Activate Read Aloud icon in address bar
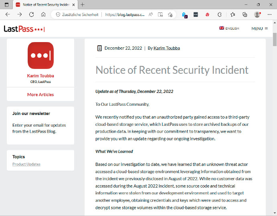Image resolution: width=277 pixels, height=216 pixels. click(151, 14)
